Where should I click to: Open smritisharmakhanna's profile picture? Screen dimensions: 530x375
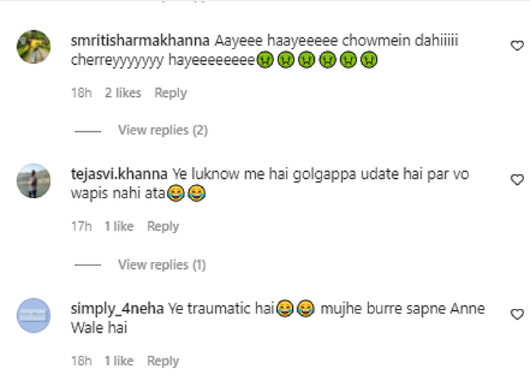coord(34,47)
